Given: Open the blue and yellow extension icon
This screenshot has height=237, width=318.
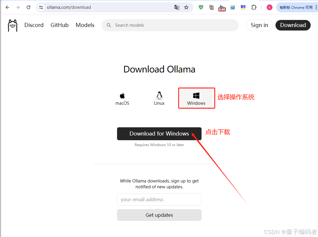Looking at the screenshot, I should coord(243,8).
